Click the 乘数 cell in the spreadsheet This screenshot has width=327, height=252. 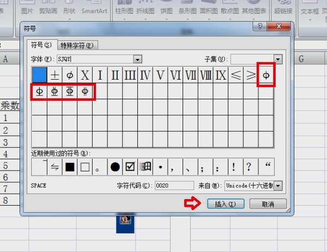tap(10, 105)
